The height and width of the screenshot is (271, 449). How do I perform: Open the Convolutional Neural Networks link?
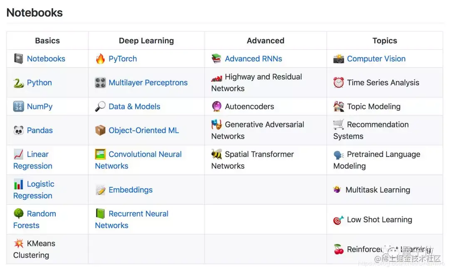(145, 154)
